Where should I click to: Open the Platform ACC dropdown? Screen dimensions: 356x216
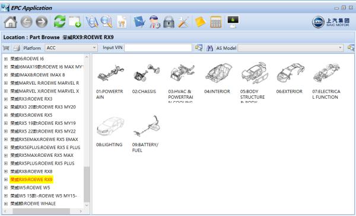pos(71,48)
